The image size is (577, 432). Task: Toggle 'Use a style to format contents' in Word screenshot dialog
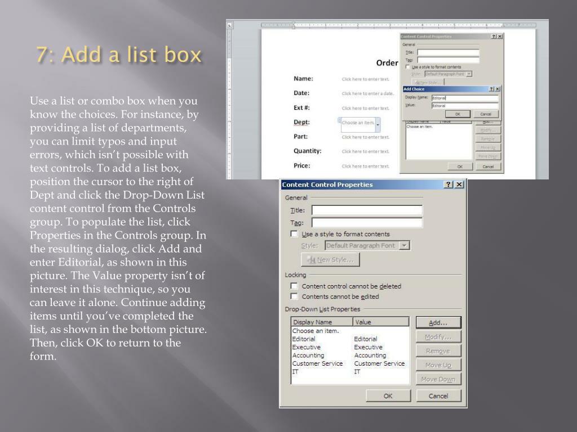(x=408, y=67)
